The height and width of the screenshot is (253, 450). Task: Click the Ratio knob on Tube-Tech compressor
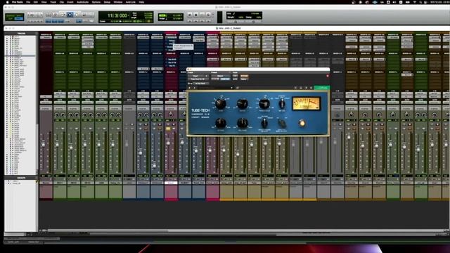point(242,103)
